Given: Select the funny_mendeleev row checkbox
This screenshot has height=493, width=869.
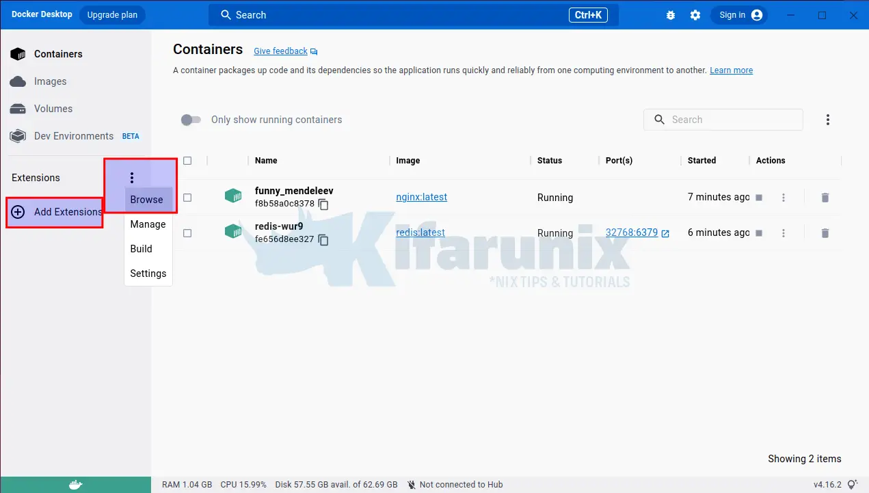Looking at the screenshot, I should 187,198.
